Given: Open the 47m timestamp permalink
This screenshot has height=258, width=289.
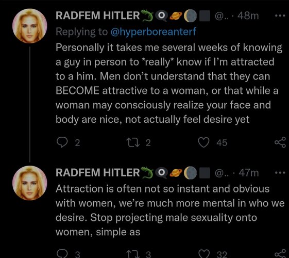Looking at the screenshot, I should point(249,173).
